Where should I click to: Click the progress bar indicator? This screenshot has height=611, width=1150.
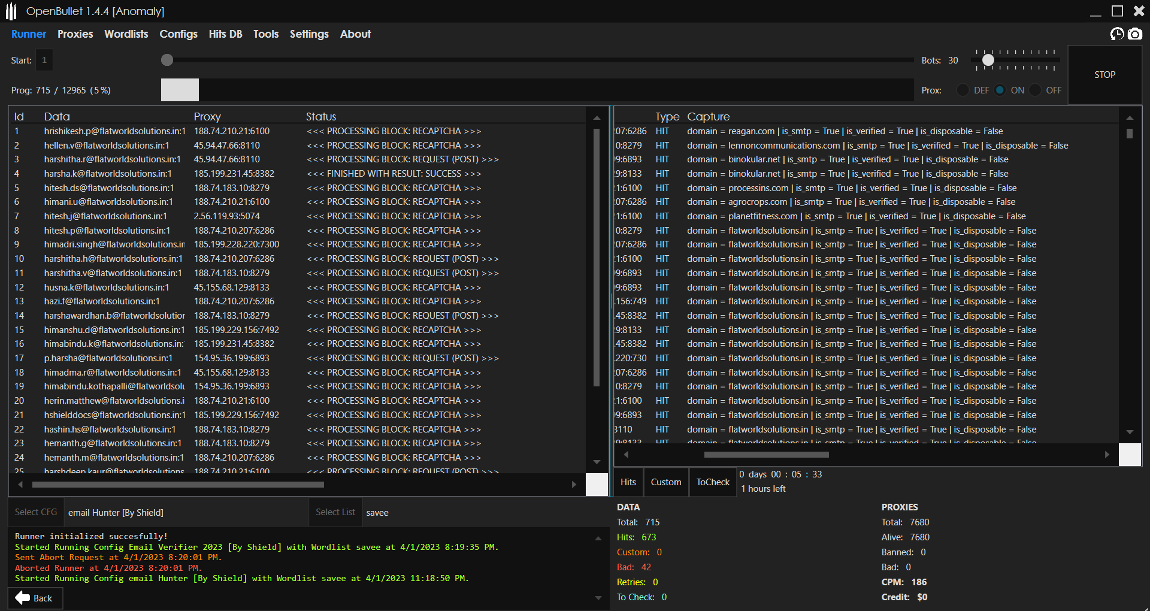point(180,90)
